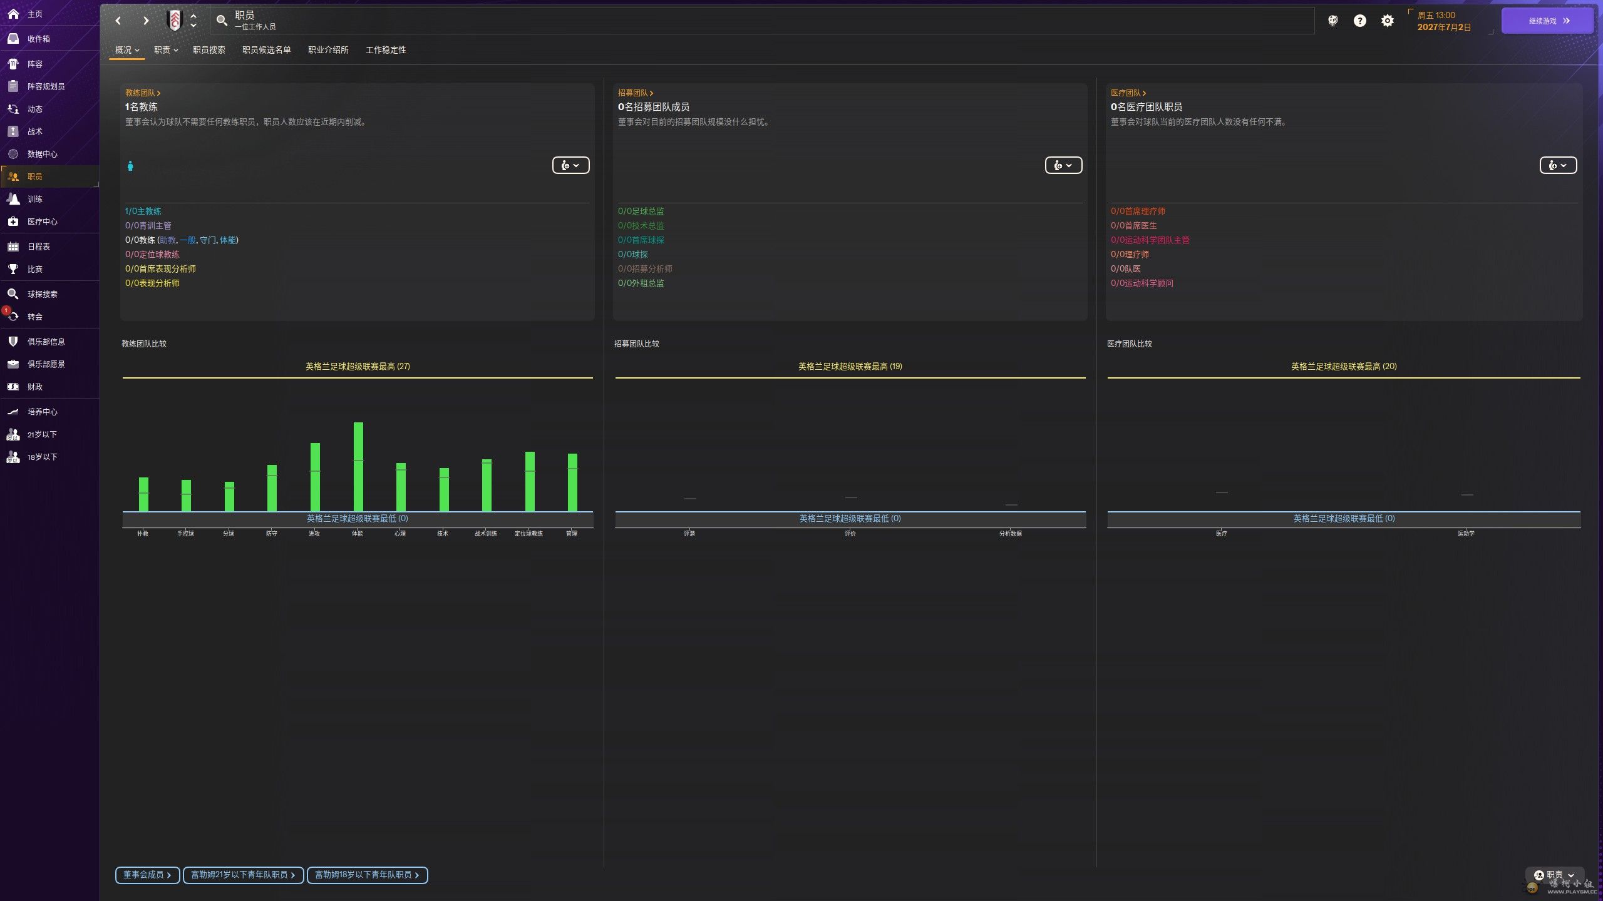Click the 进攻 attacking comparison bar

point(315,477)
